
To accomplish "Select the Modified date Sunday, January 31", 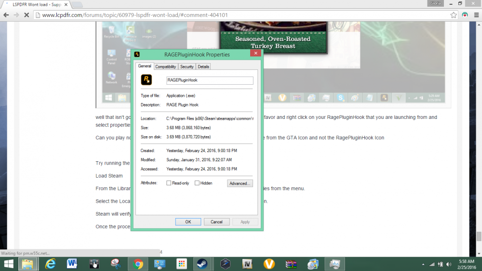I will click(199, 160).
